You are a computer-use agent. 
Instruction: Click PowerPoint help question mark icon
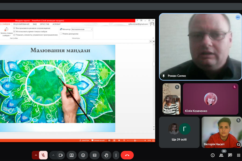pos(137,20)
